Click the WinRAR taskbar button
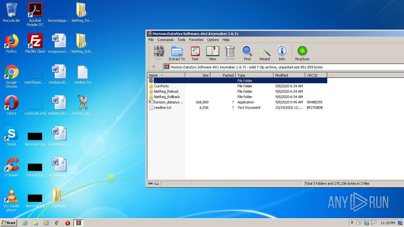 pos(78,223)
